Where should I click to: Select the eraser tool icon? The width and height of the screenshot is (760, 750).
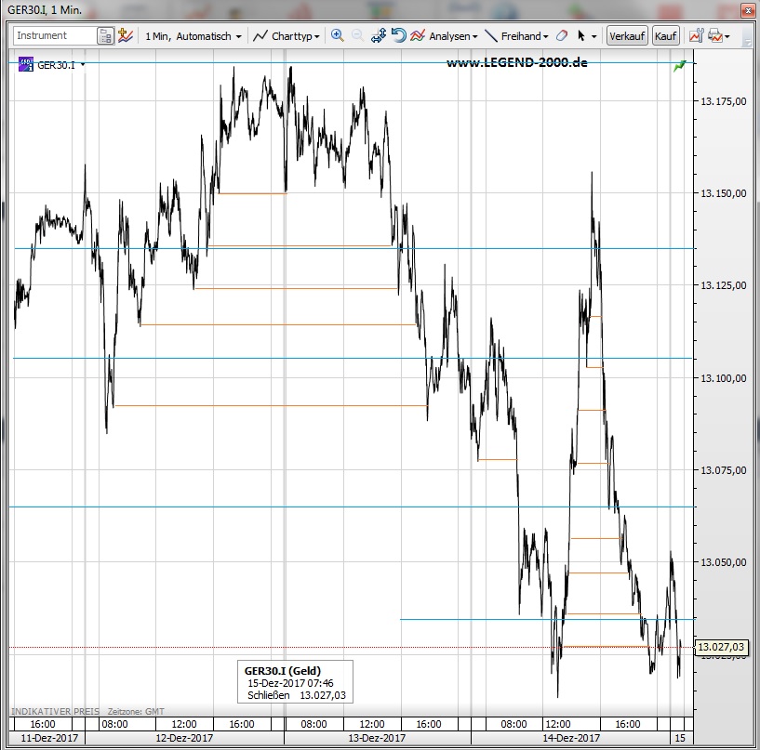561,36
